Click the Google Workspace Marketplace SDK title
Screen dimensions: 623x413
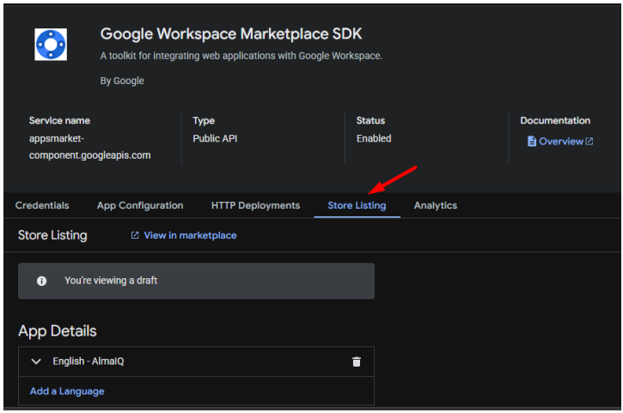pyautogui.click(x=231, y=34)
